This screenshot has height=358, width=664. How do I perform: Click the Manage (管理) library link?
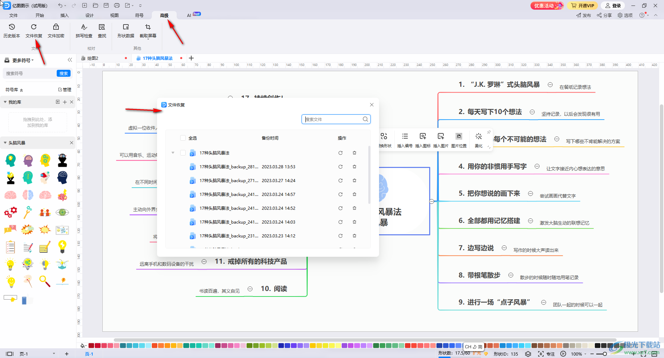(x=65, y=89)
